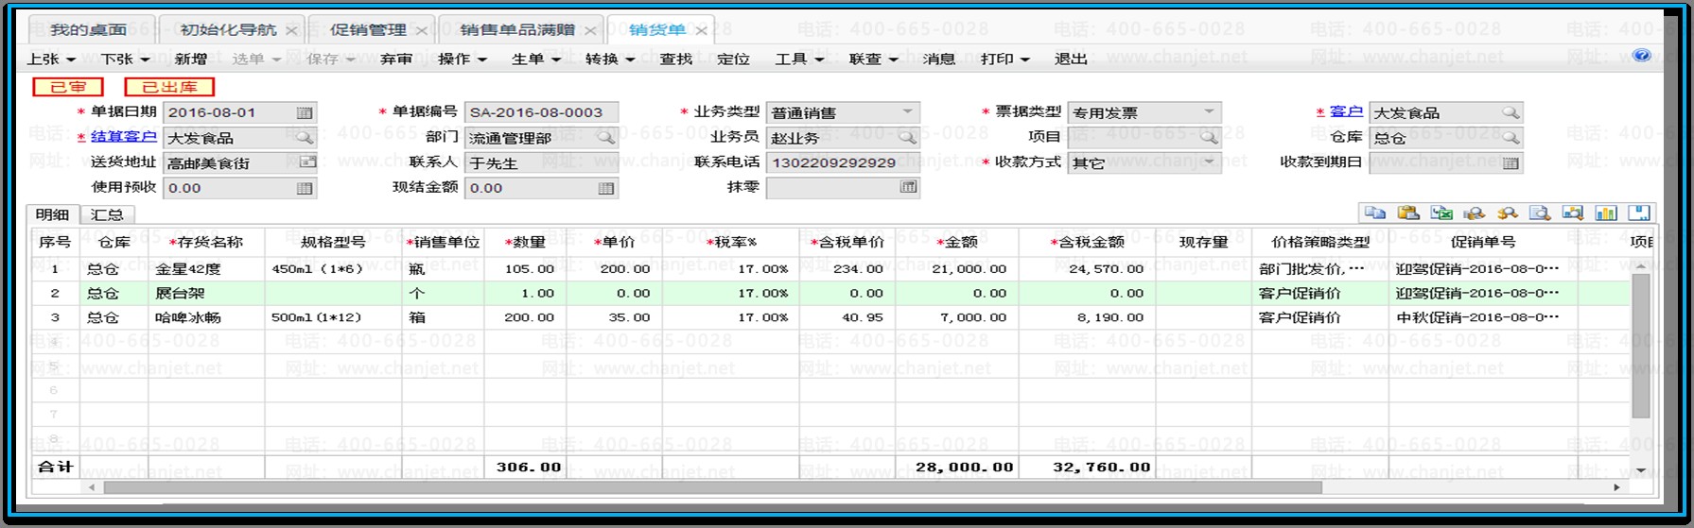Image resolution: width=1694 pixels, height=528 pixels.
Task: Click the save layout disk icon
Action: click(x=1639, y=213)
